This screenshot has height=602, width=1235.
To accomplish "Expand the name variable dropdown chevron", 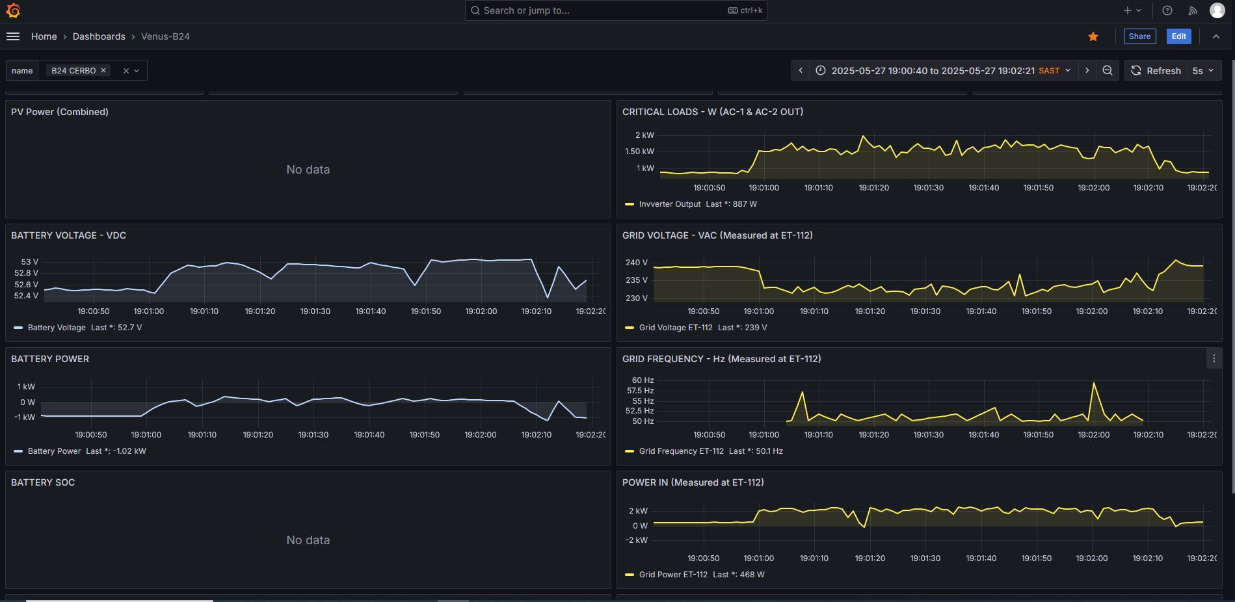I will pyautogui.click(x=137, y=71).
